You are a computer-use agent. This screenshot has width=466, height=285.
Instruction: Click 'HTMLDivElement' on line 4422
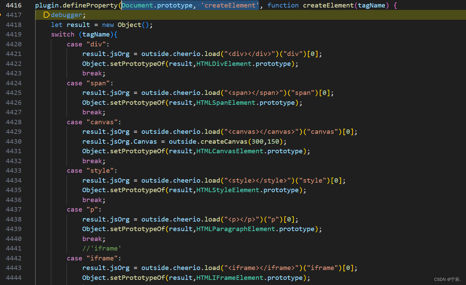coord(224,64)
